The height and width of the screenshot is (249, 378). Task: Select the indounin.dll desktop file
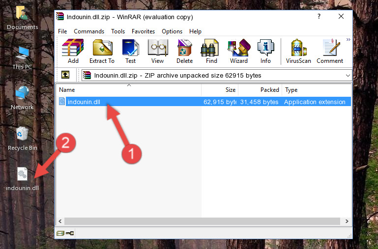[22, 179]
